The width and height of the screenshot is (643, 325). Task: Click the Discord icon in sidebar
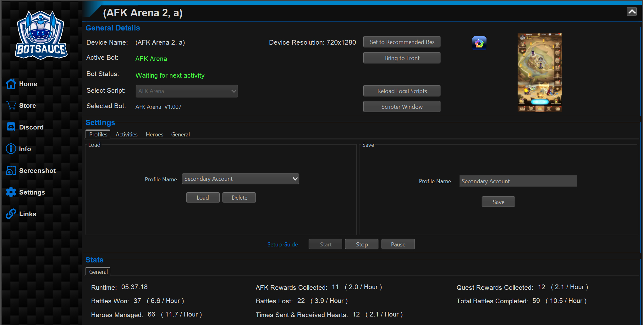coord(11,127)
